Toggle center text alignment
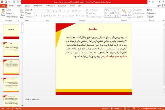Viewport: 165px width, 110px height. coord(66,16)
